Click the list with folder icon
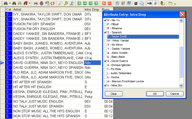Image resolution: width=192 pixels, height=119 pixels. 117,3
